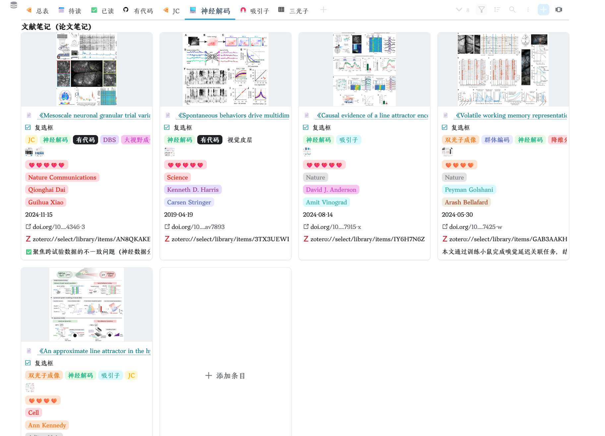
Task: Uncheck 复选框 on Volatile working memory card
Action: pos(445,127)
